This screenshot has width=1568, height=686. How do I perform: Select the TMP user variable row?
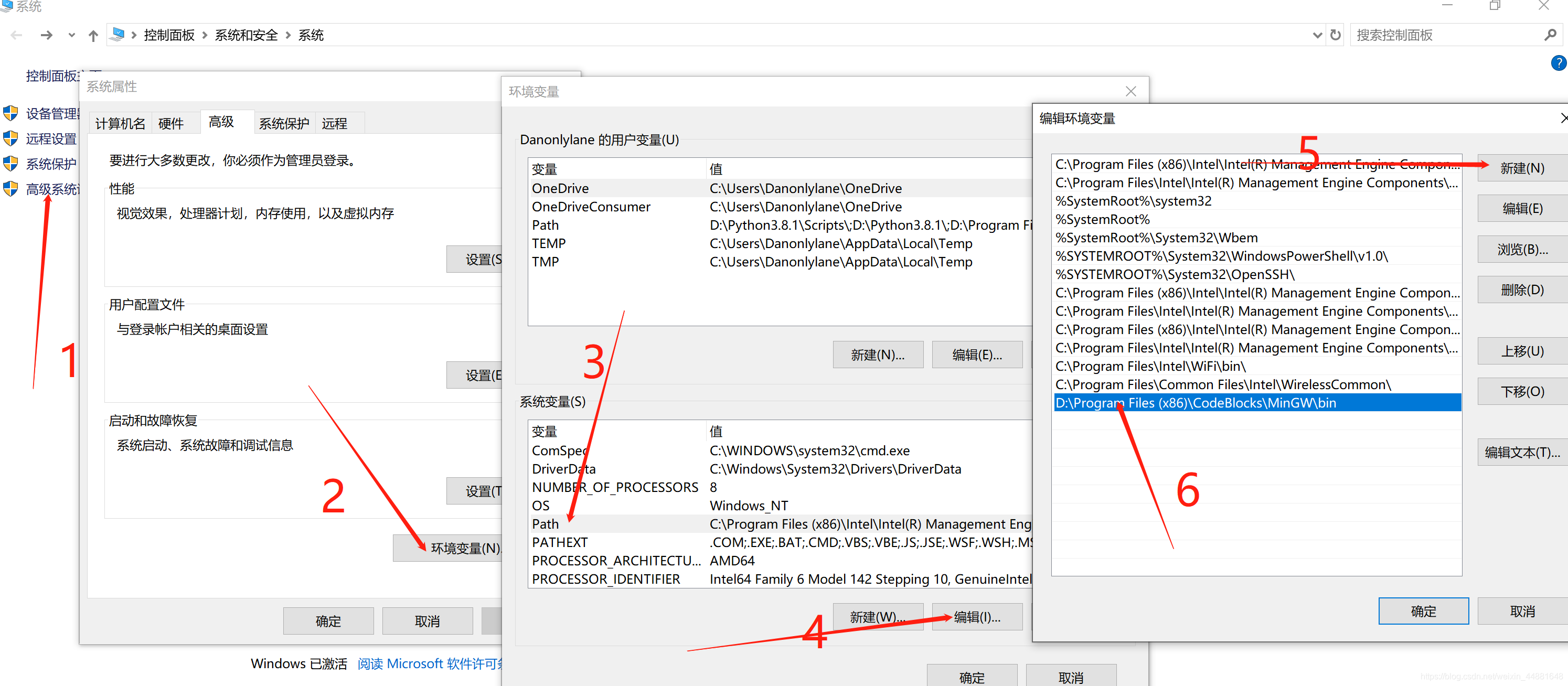click(x=782, y=262)
